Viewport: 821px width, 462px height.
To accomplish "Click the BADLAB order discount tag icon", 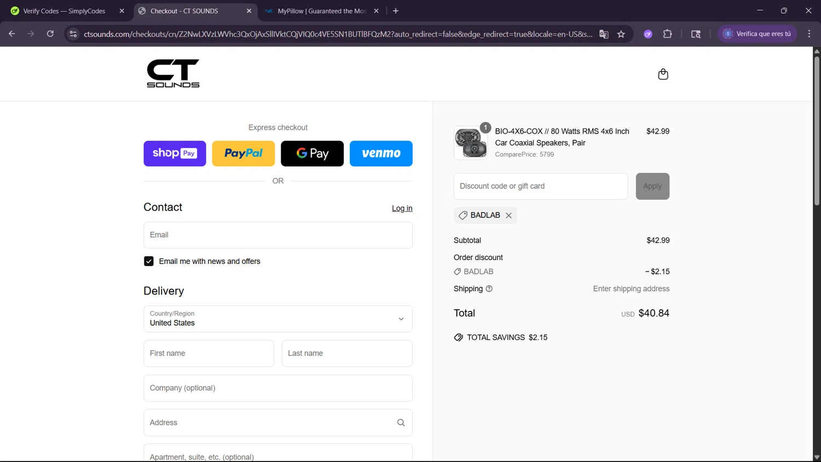I will [458, 272].
